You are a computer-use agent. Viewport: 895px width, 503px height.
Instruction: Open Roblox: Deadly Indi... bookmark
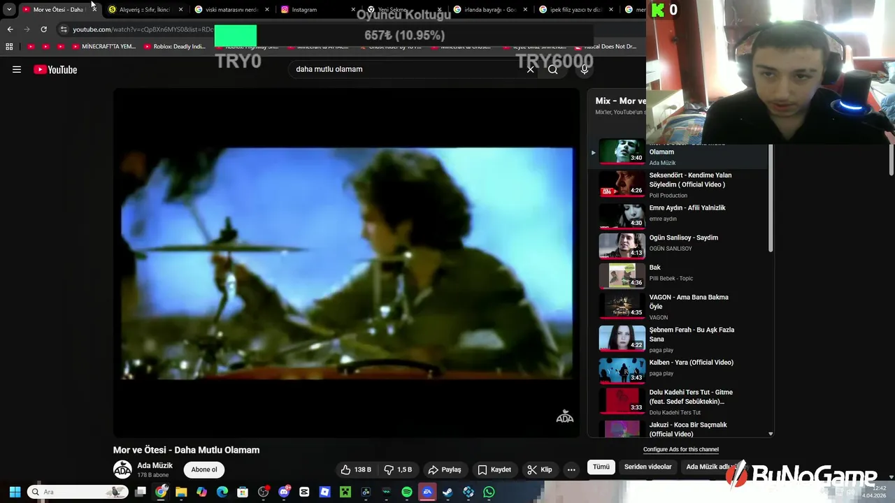coord(175,47)
